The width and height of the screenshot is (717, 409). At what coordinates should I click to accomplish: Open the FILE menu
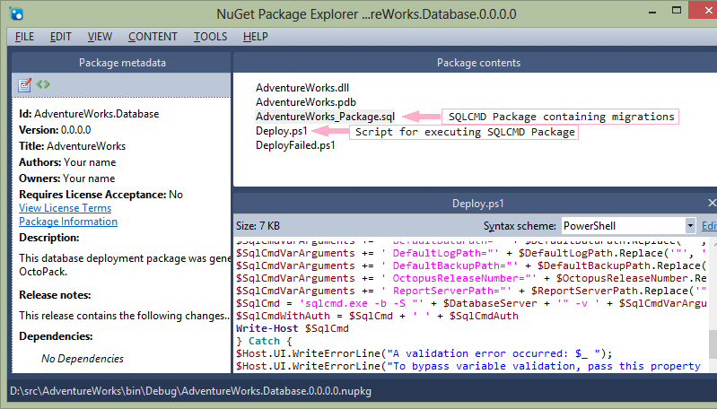(24, 37)
